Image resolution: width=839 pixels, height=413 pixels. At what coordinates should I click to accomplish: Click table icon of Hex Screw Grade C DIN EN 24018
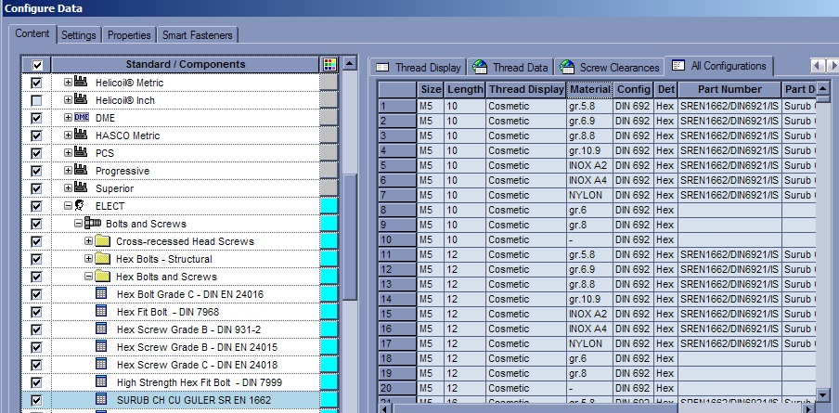pyautogui.click(x=101, y=364)
